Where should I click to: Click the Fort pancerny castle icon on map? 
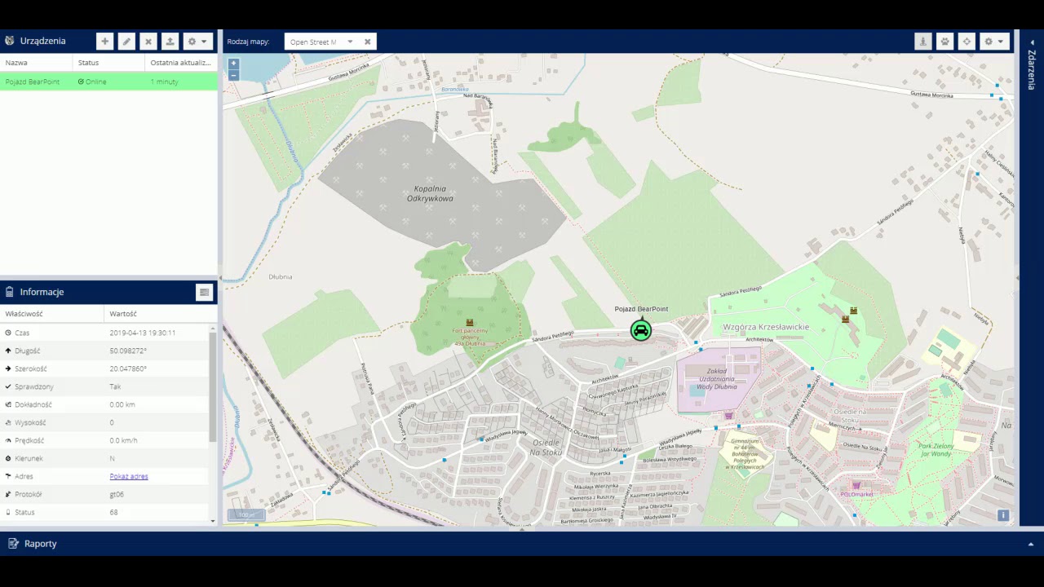[469, 323]
